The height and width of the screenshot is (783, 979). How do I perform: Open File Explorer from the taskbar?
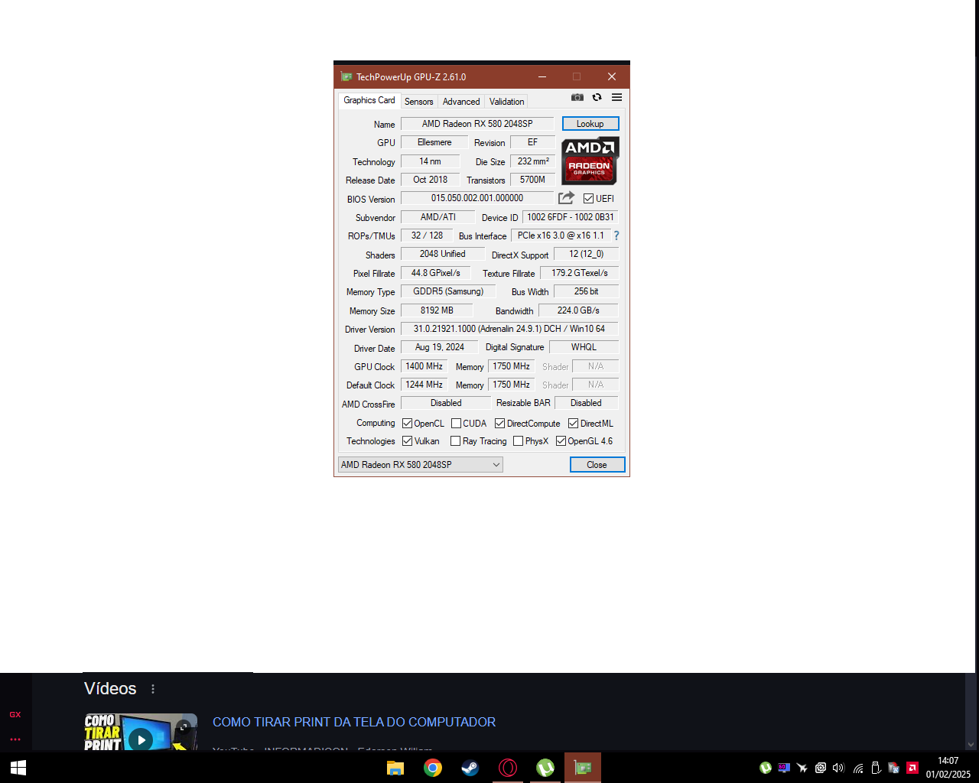pyautogui.click(x=395, y=768)
